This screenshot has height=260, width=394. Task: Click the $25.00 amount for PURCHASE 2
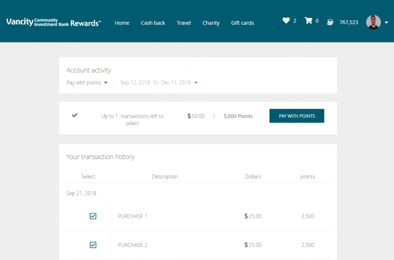pyautogui.click(x=253, y=245)
